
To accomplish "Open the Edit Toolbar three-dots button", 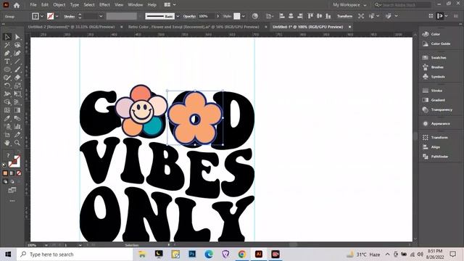I will click(12, 201).
